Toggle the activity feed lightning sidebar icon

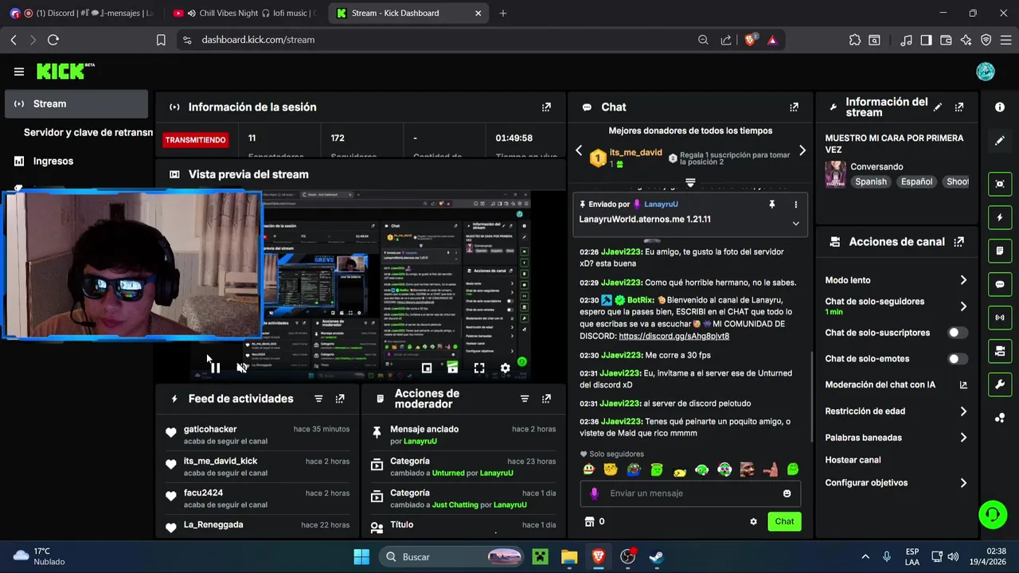1000,217
